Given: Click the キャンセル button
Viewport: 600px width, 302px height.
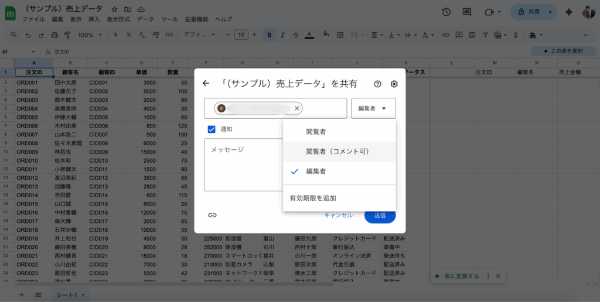Looking at the screenshot, I should [x=338, y=215].
